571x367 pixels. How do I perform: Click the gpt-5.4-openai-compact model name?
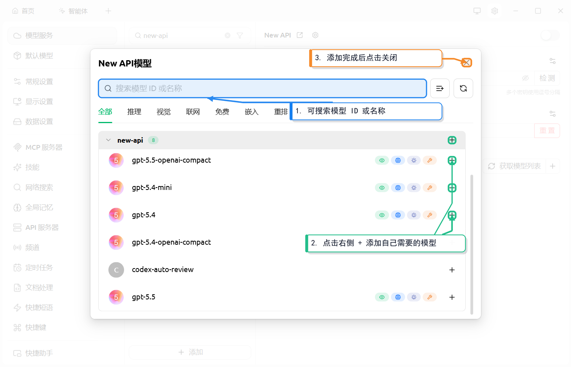[x=171, y=242]
